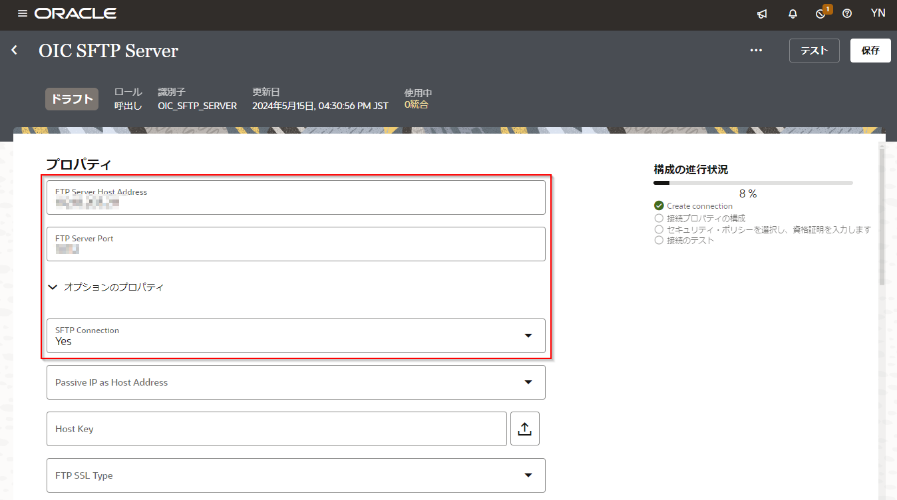The image size is (897, 500).
Task: Select the 接続プロパティの構成 step indicator
Action: (x=705, y=218)
